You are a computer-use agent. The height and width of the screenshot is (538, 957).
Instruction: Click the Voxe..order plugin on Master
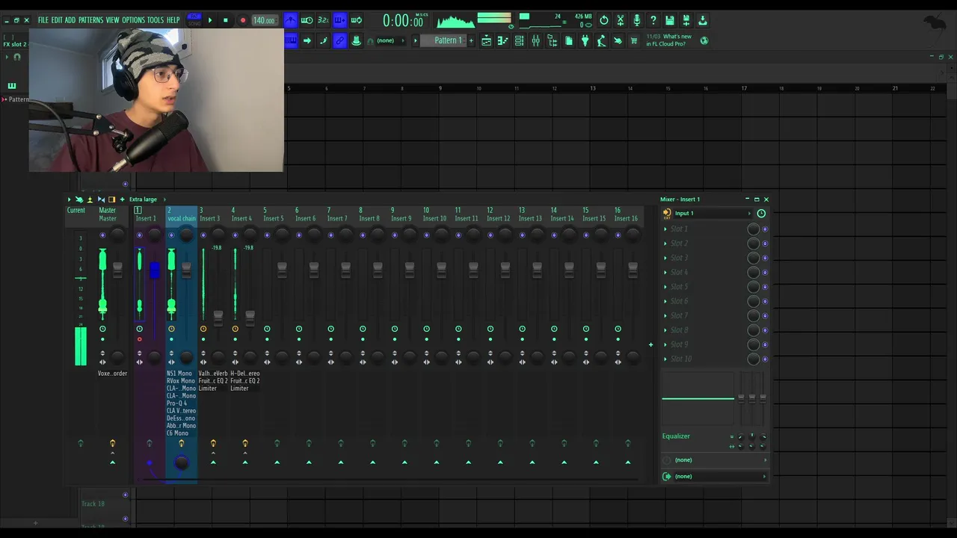(x=112, y=374)
